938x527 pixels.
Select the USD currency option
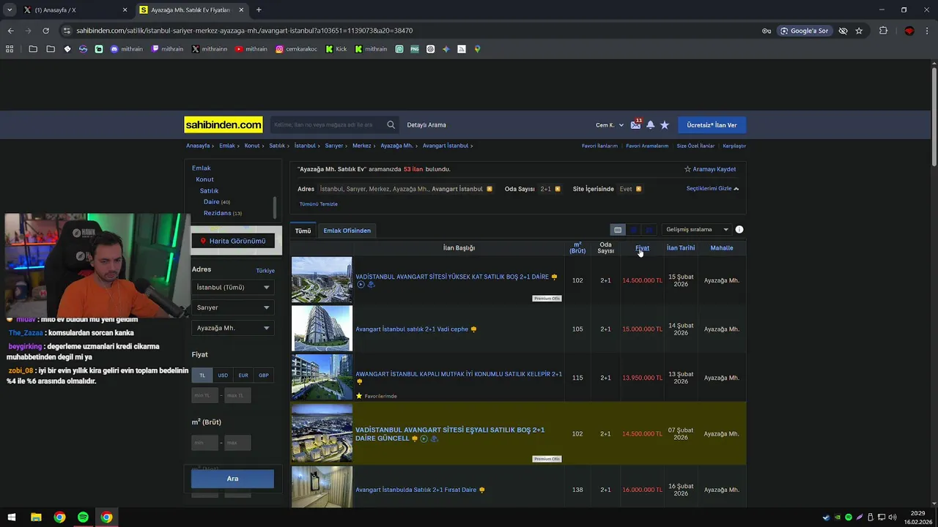(x=223, y=375)
